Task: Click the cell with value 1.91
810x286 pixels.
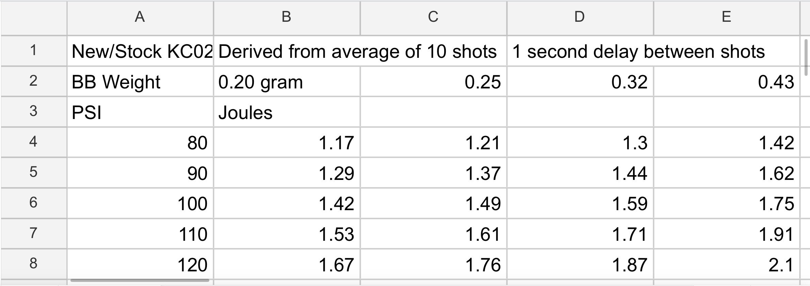Action: click(726, 234)
